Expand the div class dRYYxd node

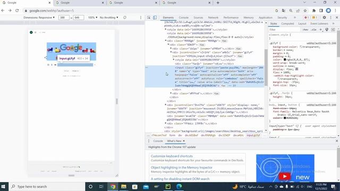coord(171,93)
